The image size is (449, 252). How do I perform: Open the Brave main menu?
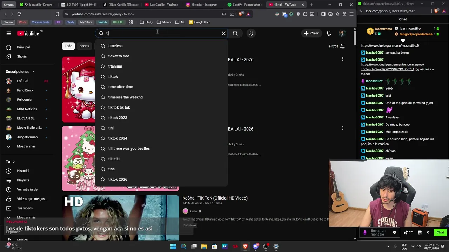[x=351, y=14]
